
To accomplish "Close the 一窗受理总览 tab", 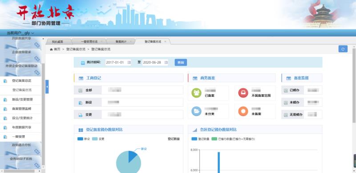I will pos(101,41).
